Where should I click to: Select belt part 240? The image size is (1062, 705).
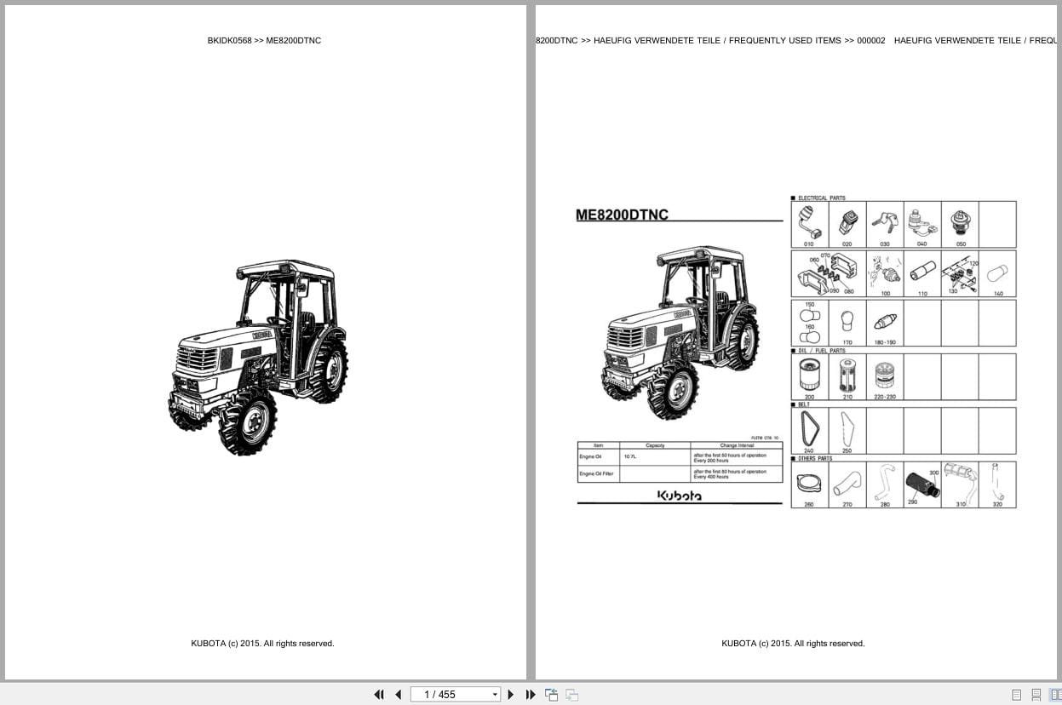pos(809,431)
